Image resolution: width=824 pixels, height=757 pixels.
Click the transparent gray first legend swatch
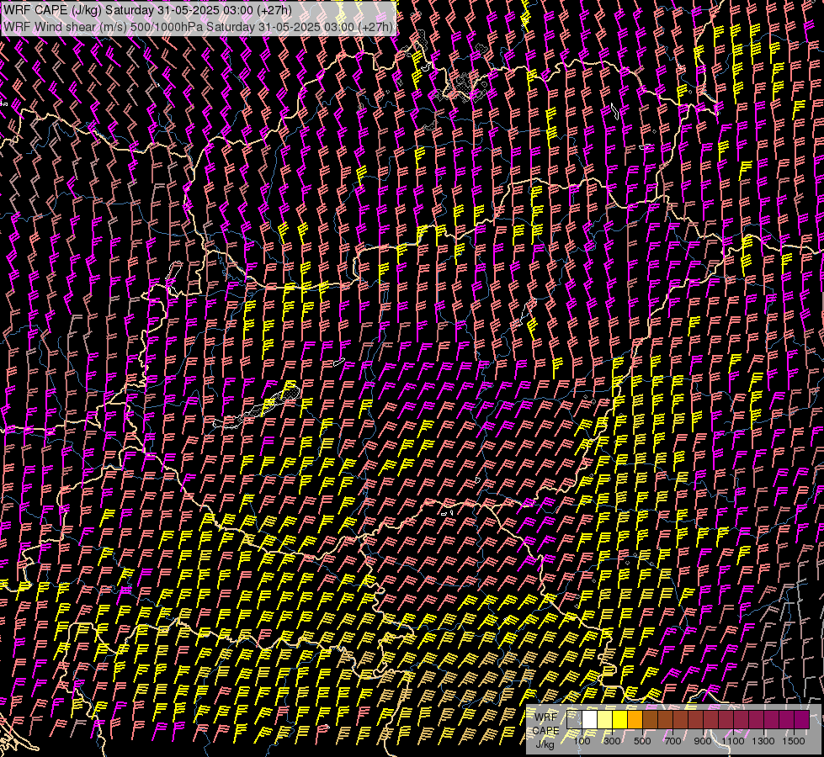(x=574, y=720)
